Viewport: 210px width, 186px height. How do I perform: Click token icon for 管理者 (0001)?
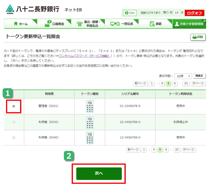[90, 106]
